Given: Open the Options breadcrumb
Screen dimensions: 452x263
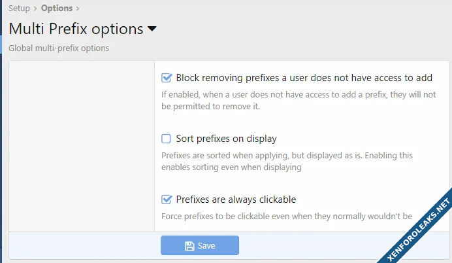Looking at the screenshot, I should 57,9.
